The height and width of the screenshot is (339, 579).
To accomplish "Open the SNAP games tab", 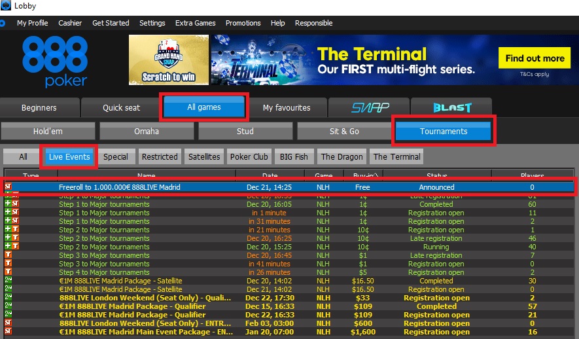I will click(x=370, y=108).
